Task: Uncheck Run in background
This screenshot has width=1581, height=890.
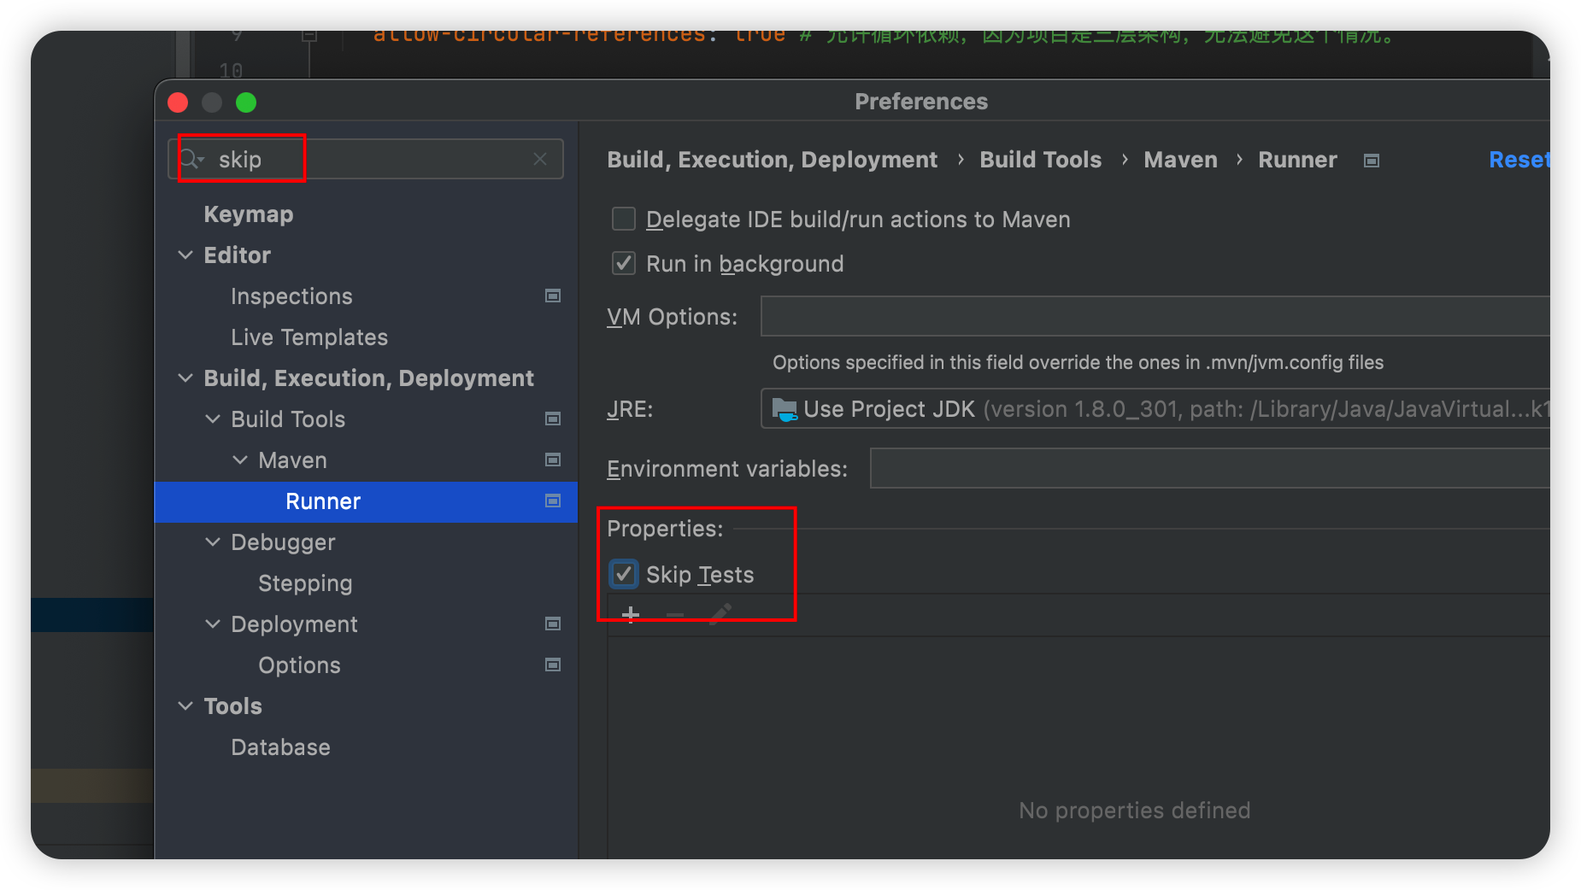Action: tap(624, 263)
